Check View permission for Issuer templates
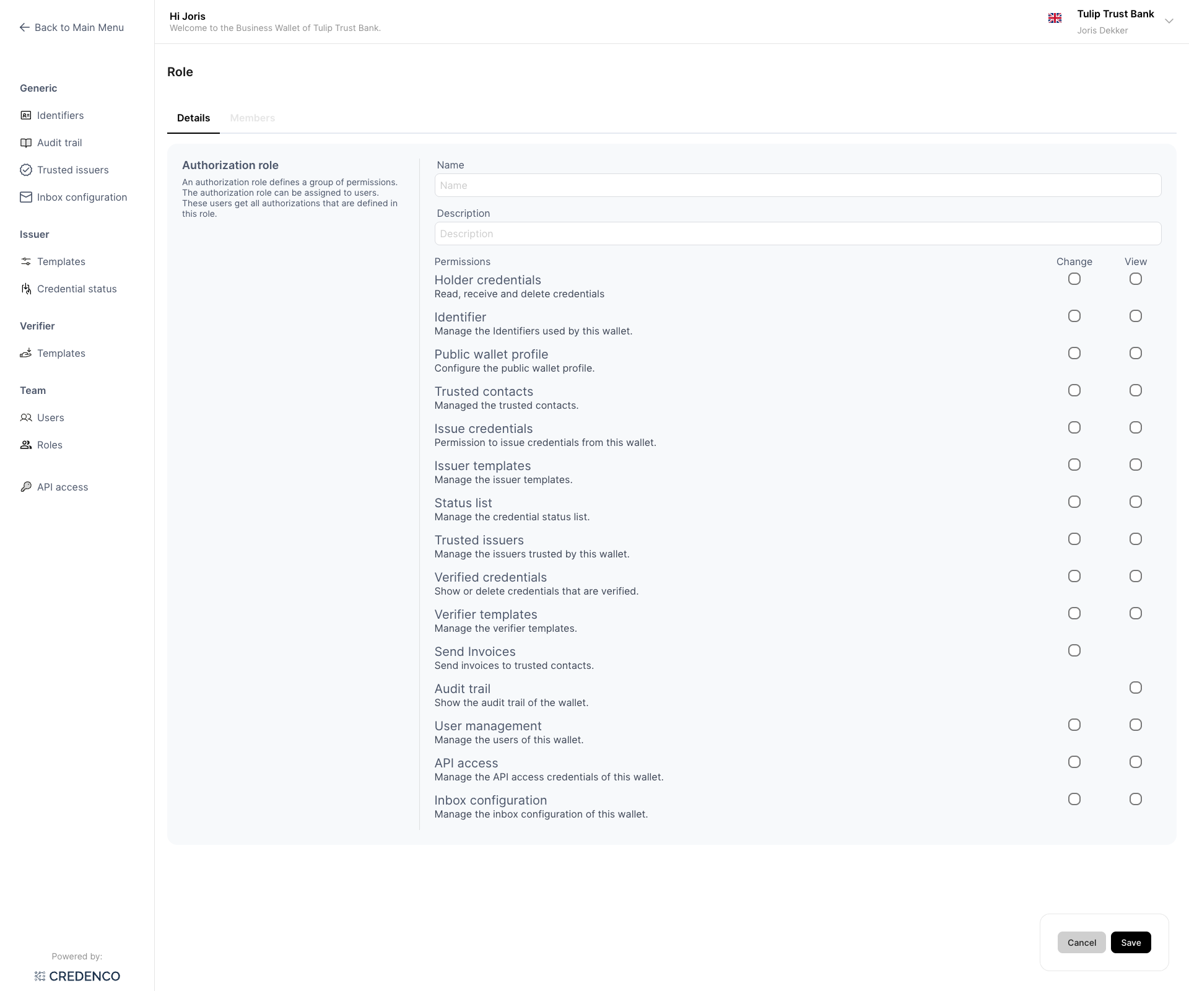Screen dimensions: 1189x991 1136,465
